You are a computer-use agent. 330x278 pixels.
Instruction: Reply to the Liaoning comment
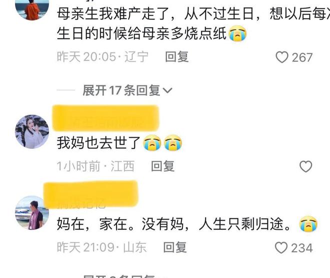pos(177,57)
